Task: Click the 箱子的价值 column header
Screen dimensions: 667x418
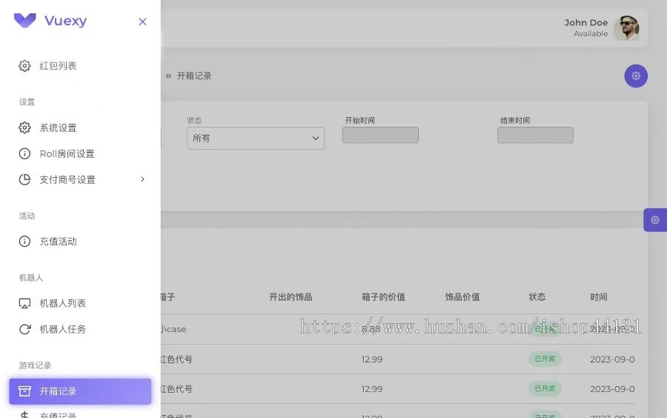Action: pyautogui.click(x=383, y=297)
